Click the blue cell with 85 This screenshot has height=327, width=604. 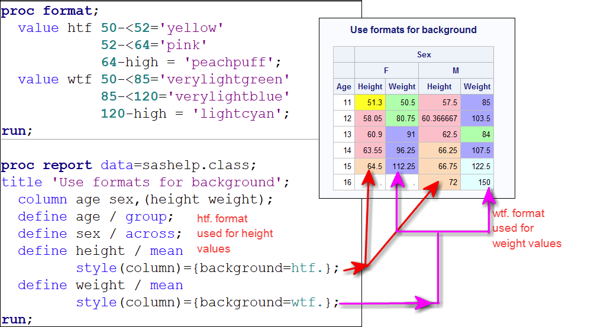coord(477,102)
